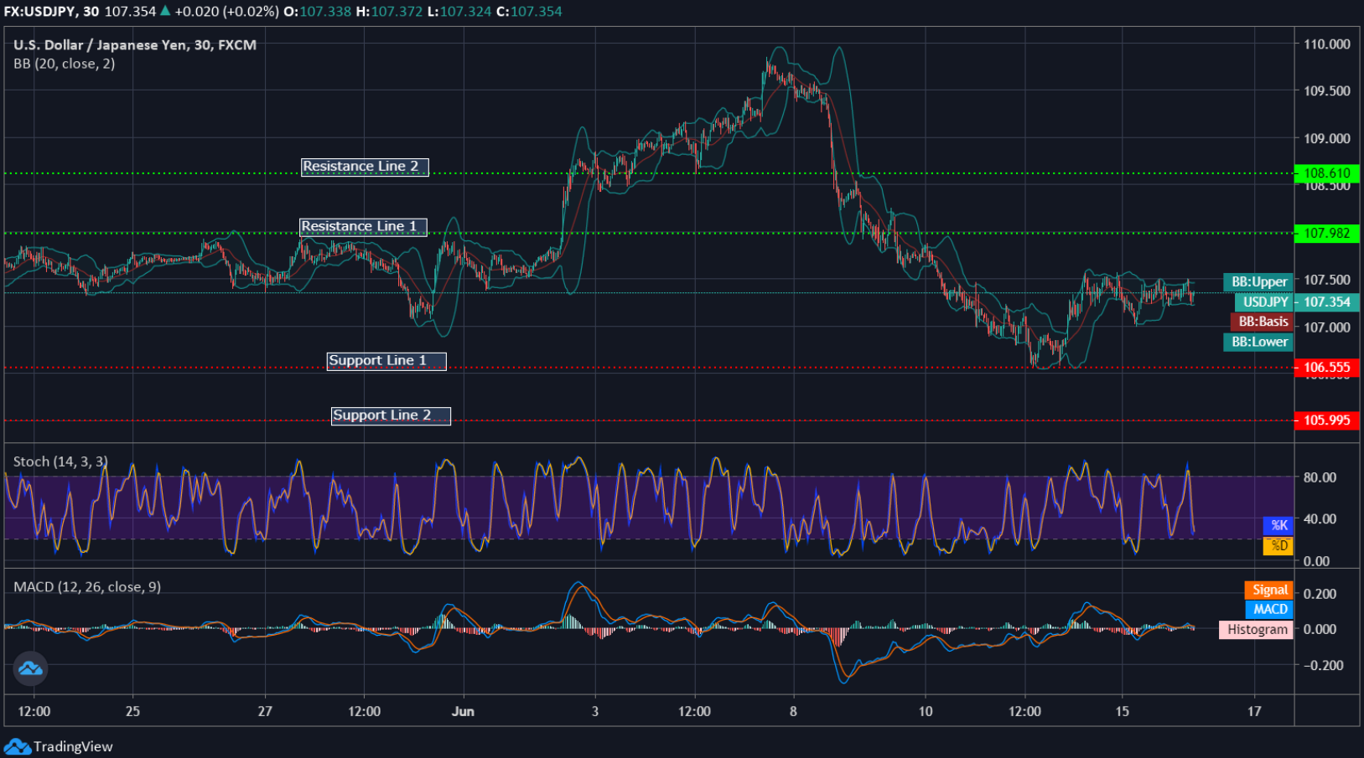Click the pink Histogram badge

coord(1255,629)
